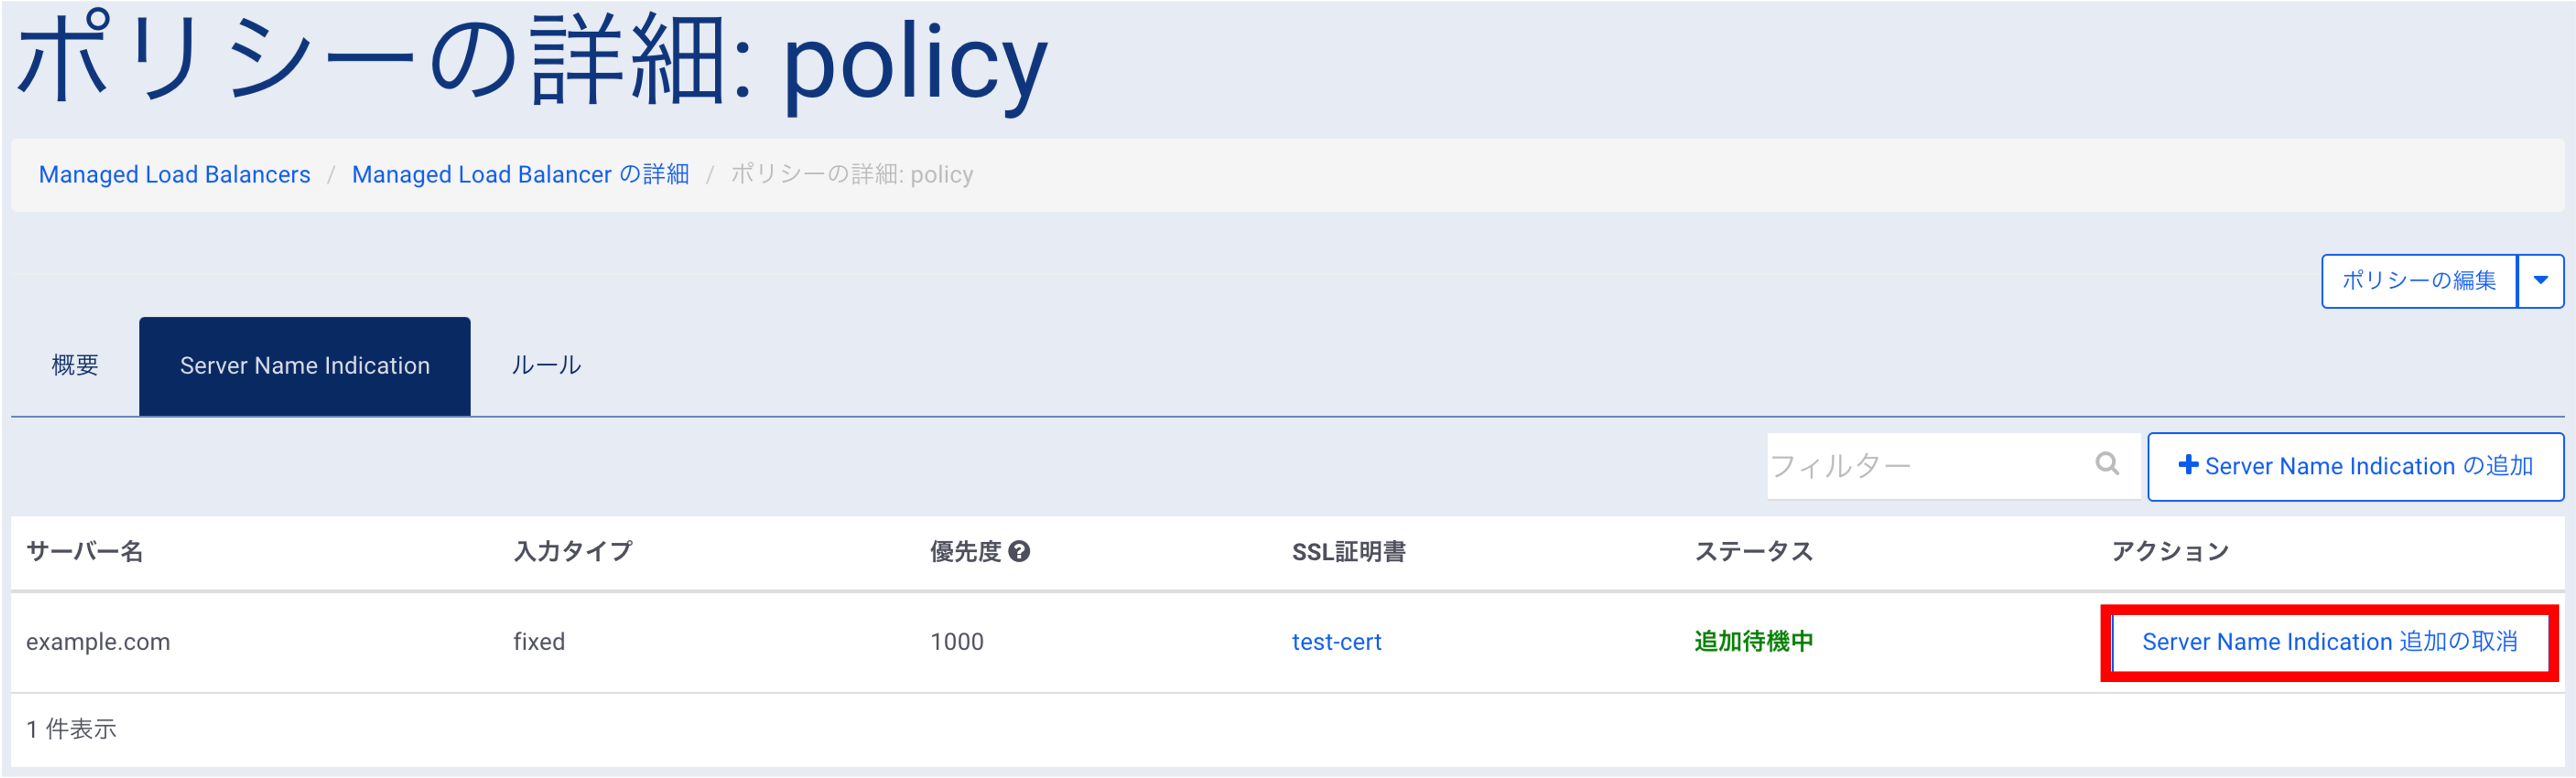This screenshot has width=2576, height=778.
Task: Click the search magnifier icon in filter box
Action: click(x=2107, y=464)
